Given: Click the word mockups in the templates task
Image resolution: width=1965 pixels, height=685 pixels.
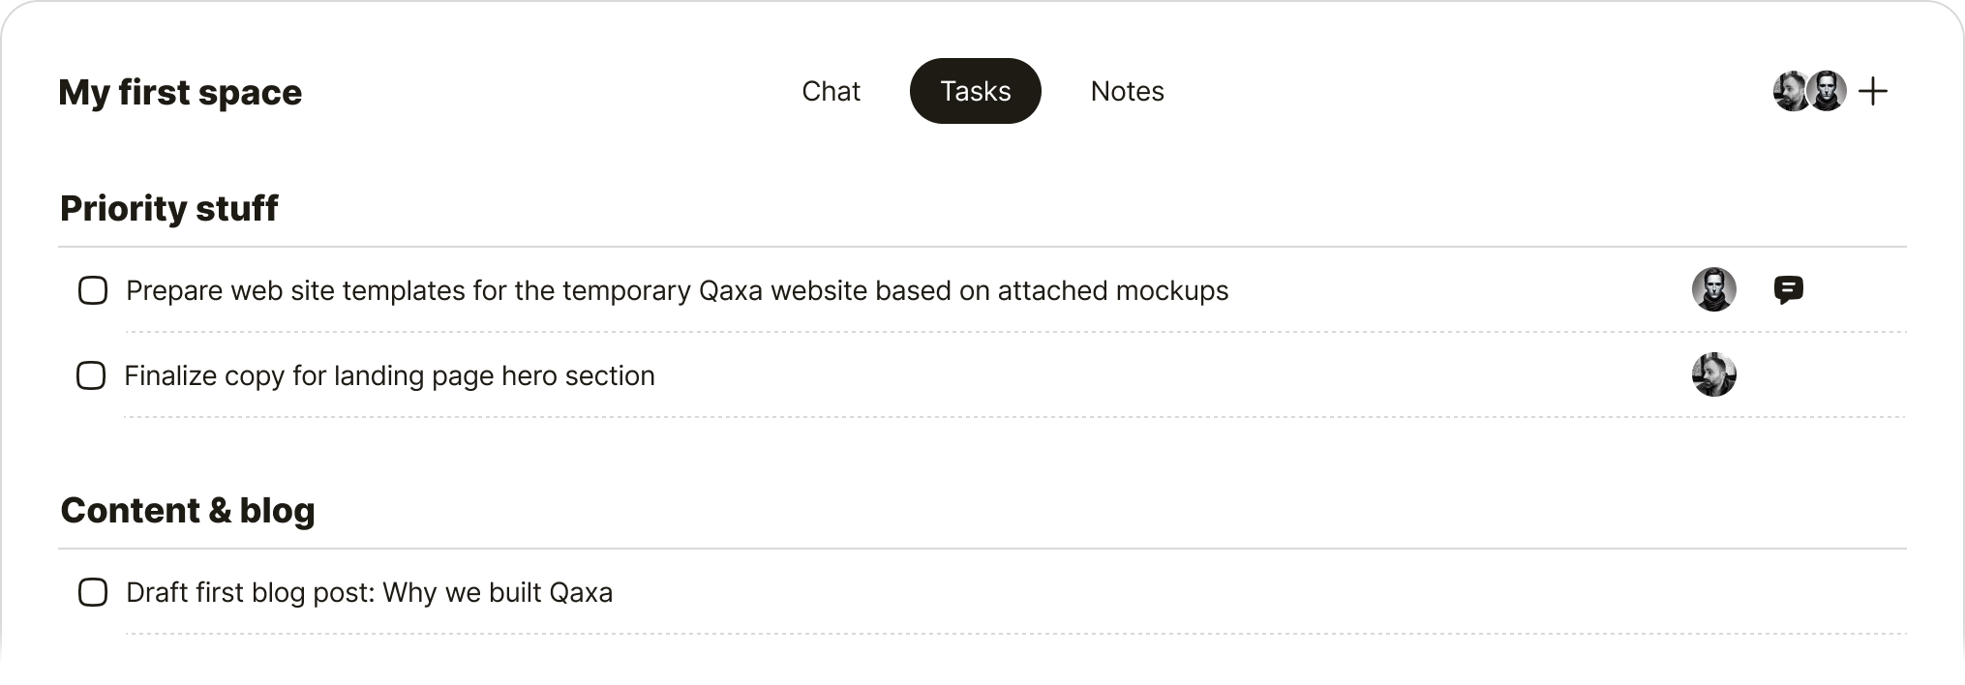Looking at the screenshot, I should [1171, 290].
